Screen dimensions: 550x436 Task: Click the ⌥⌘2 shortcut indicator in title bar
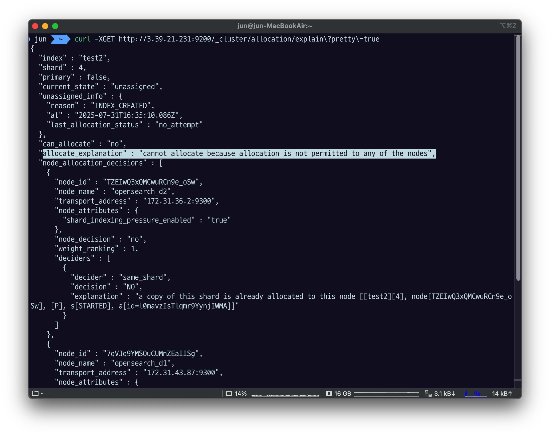508,26
